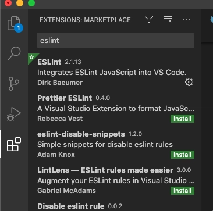The image size is (213, 211).
Task: Open the Search view magnifier icon
Action: (x=14, y=53)
